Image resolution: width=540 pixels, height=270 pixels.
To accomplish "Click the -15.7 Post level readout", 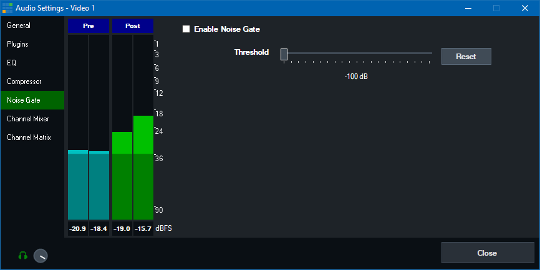I will (143, 229).
